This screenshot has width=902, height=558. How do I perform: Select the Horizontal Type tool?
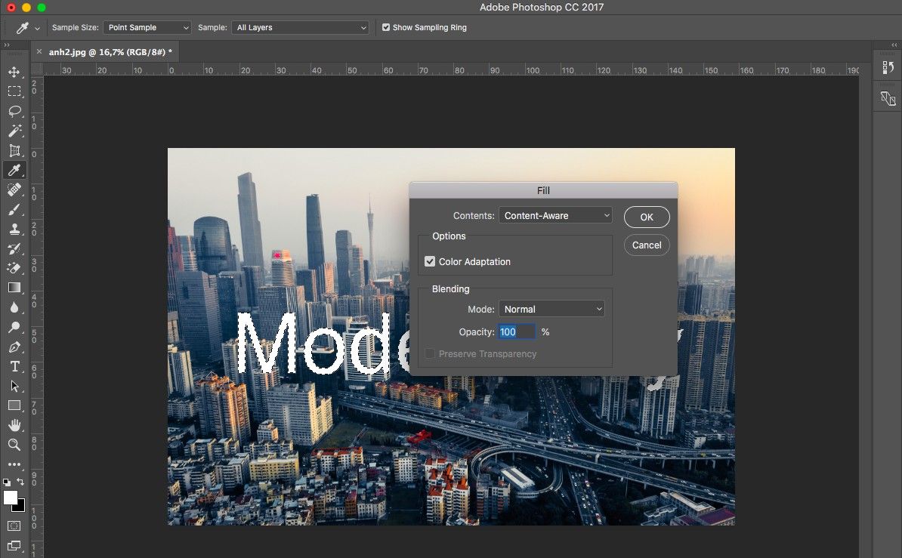click(x=14, y=366)
